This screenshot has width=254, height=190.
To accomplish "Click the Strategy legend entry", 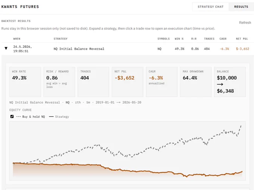I will tap(59, 117).
